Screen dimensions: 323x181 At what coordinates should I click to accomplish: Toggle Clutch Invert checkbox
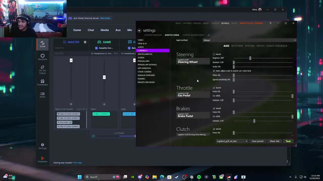[x=214, y=129]
